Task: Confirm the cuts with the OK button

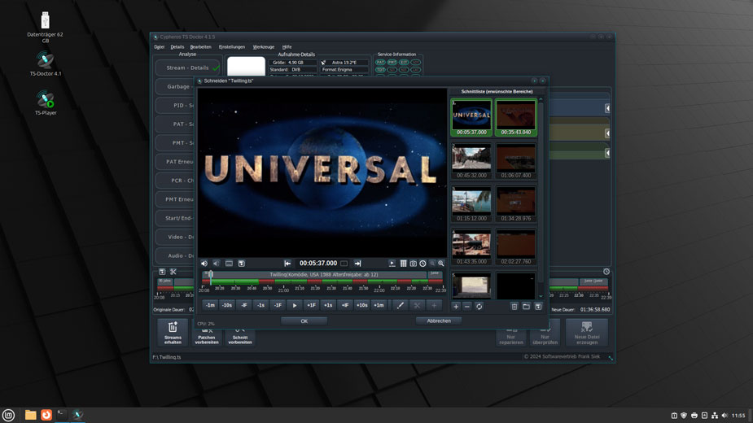Action: point(304,321)
